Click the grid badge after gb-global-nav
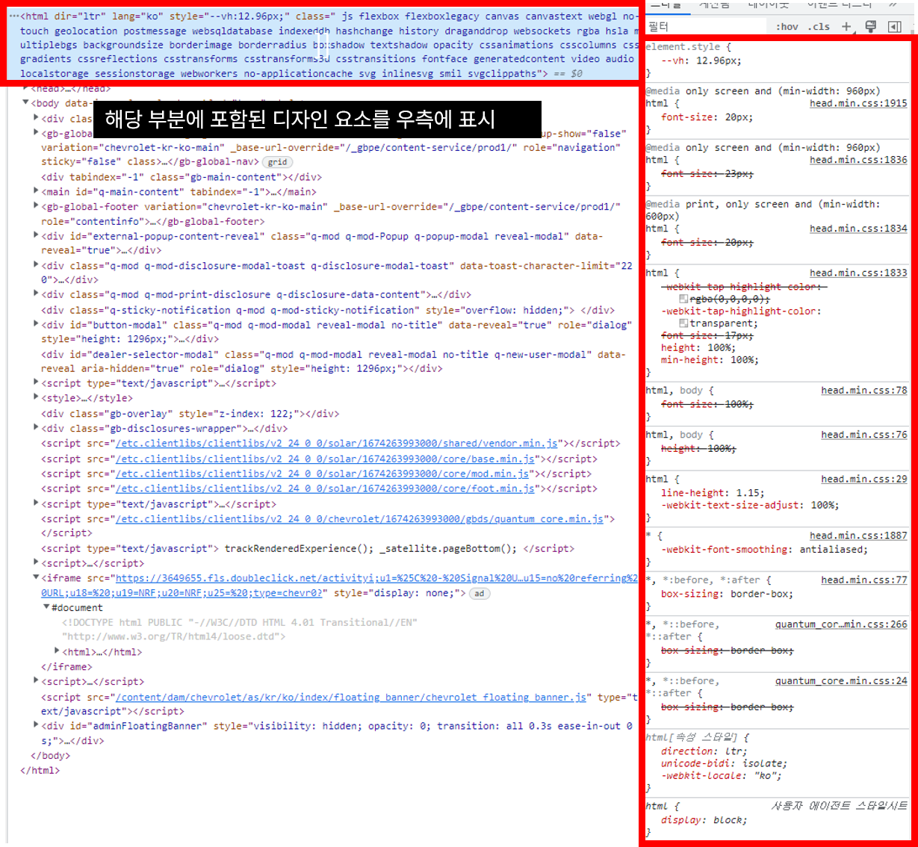Image resolution: width=918 pixels, height=847 pixels. coord(277,162)
